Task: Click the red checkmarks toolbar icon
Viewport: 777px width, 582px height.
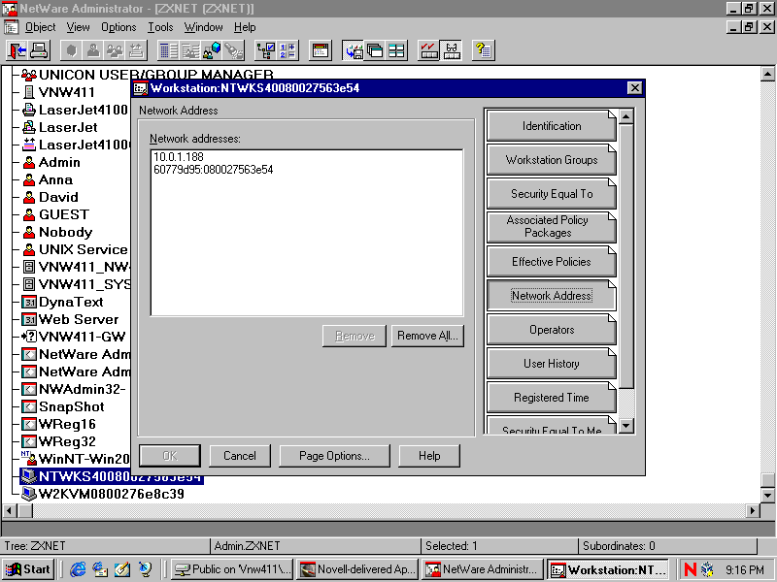Action: tap(429, 50)
